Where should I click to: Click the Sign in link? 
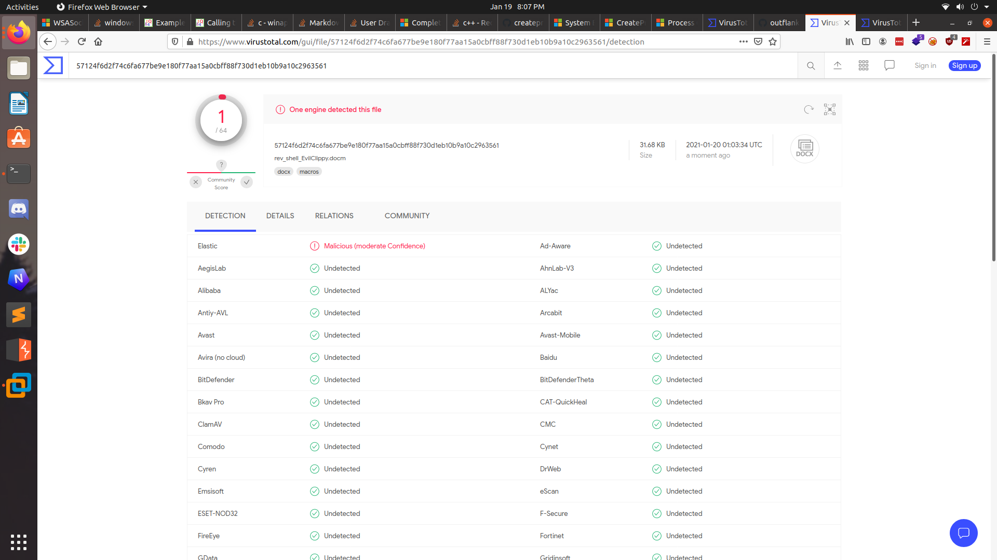925,65
